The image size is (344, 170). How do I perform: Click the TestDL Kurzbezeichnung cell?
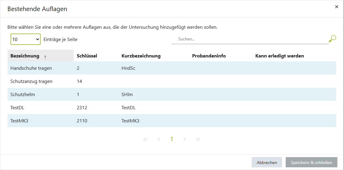[x=128, y=107]
